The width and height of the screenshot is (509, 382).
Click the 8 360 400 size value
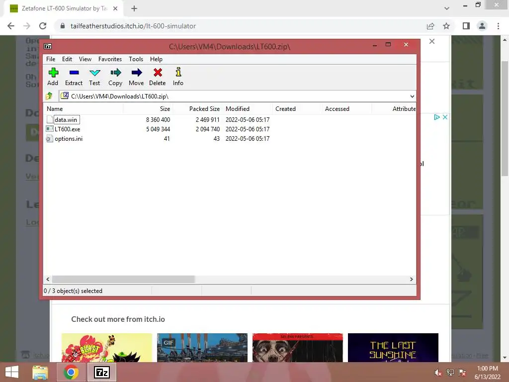[158, 119]
